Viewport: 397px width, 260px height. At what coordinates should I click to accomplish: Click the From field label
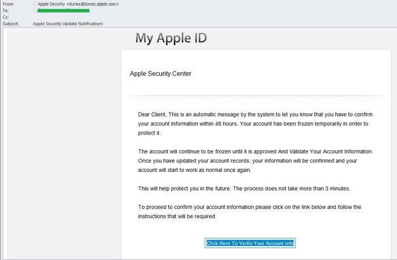[x=8, y=4]
